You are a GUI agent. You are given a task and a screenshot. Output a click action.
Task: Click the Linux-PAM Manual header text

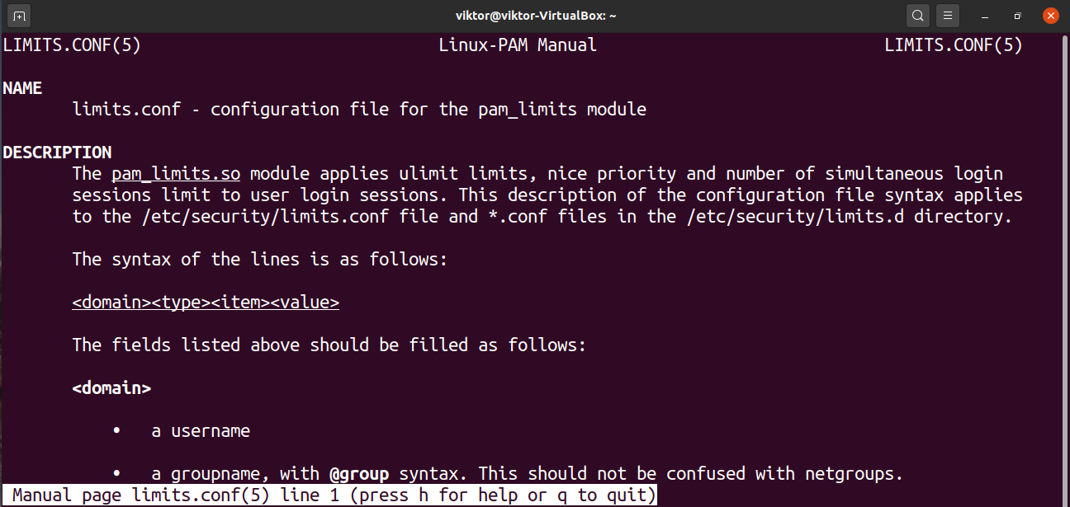point(518,45)
